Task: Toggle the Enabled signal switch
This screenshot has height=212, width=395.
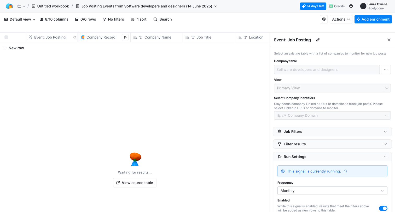Action: pos(383,208)
